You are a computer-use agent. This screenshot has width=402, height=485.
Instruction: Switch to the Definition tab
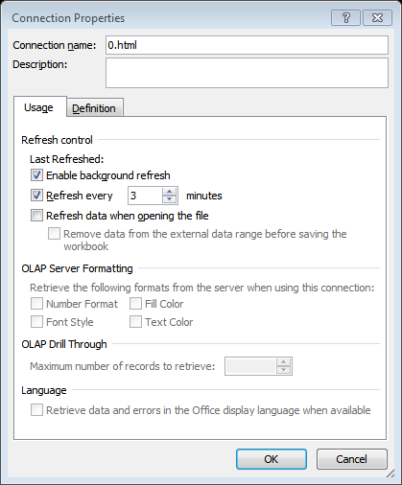point(94,108)
